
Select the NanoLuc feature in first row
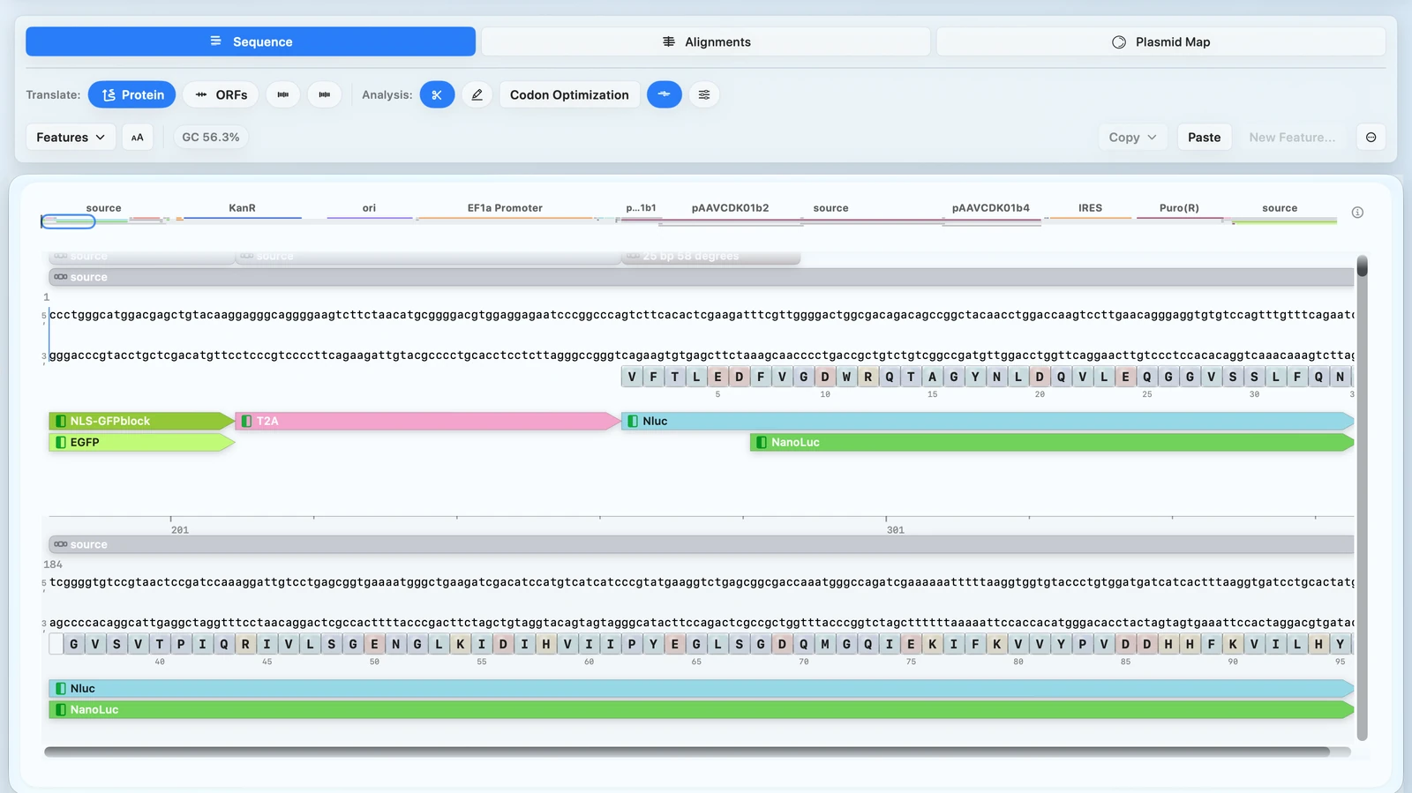pyautogui.click(x=1052, y=442)
